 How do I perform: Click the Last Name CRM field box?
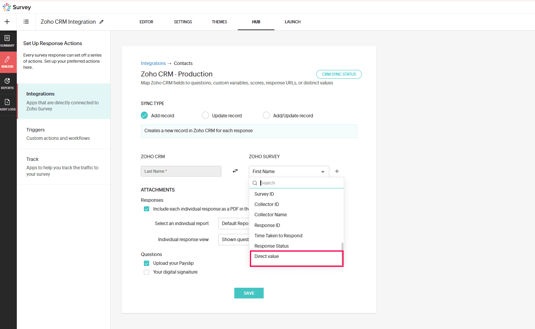181,171
